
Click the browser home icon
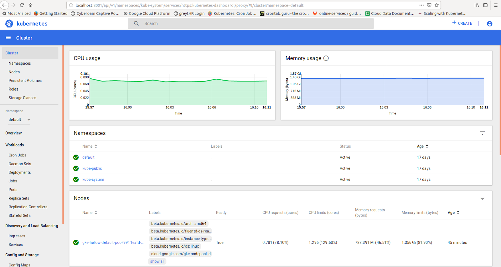pos(31,5)
